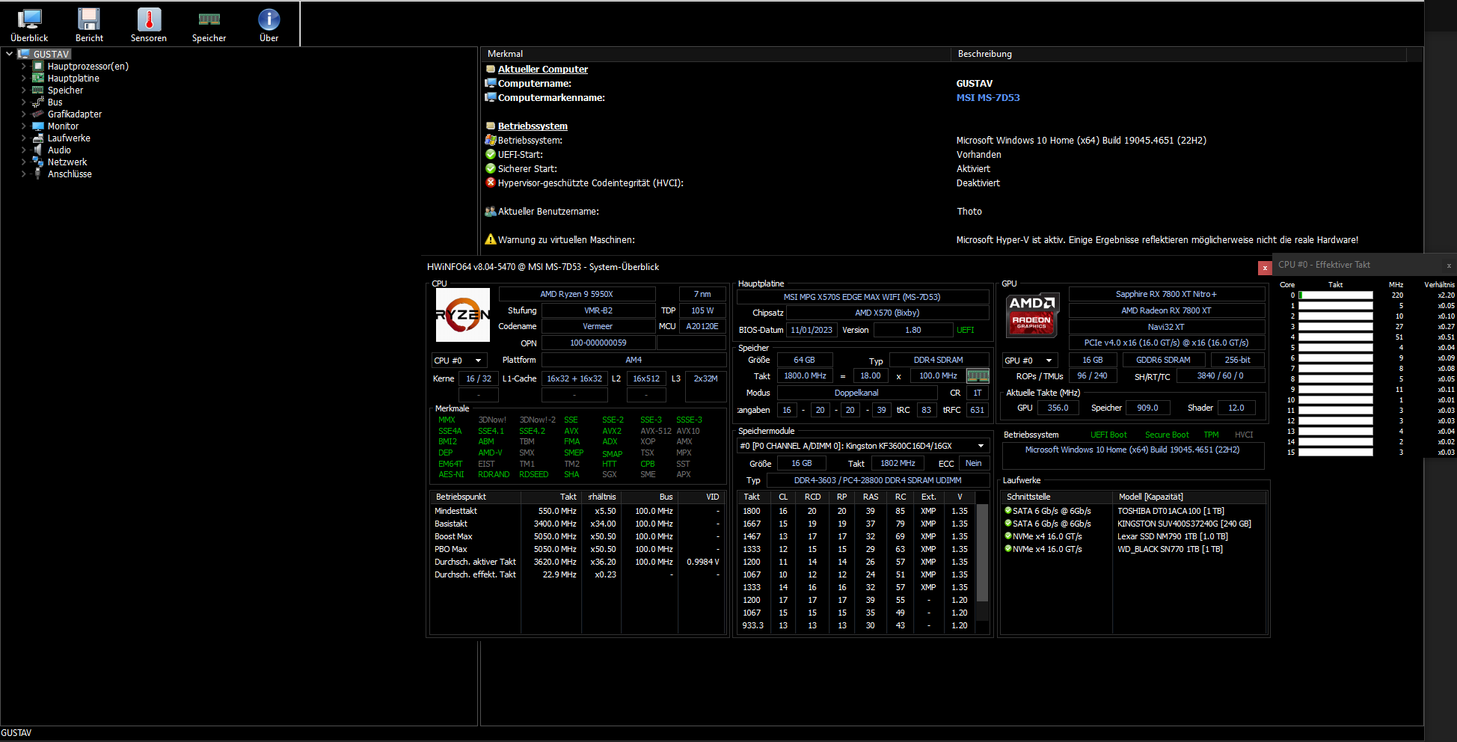This screenshot has height=742, width=1457.
Task: Click the folder icon next to Aktueller Computer
Action: (x=491, y=69)
